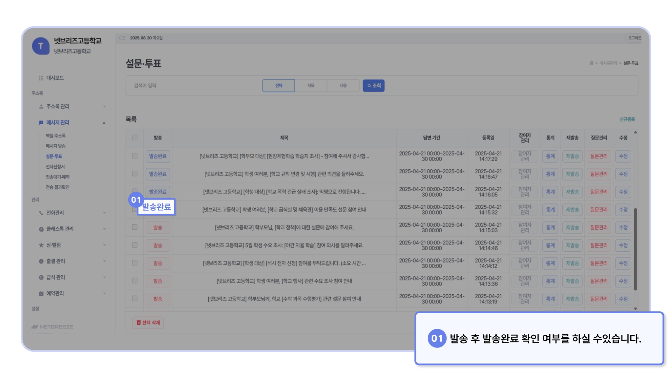672x378 pixels.
Task: Expand the 급식 관리 dropdown arrow
Action: point(104,278)
